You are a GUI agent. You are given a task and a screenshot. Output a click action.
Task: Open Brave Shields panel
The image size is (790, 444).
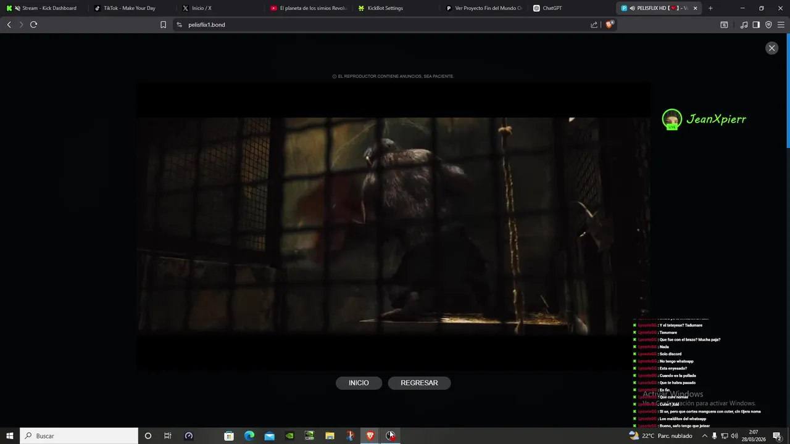610,25
